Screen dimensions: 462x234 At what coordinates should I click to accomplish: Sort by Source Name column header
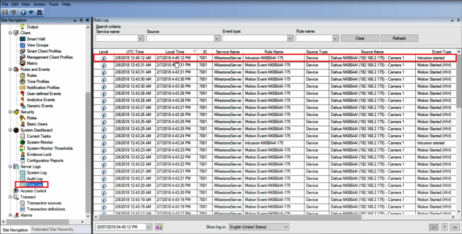click(372, 52)
